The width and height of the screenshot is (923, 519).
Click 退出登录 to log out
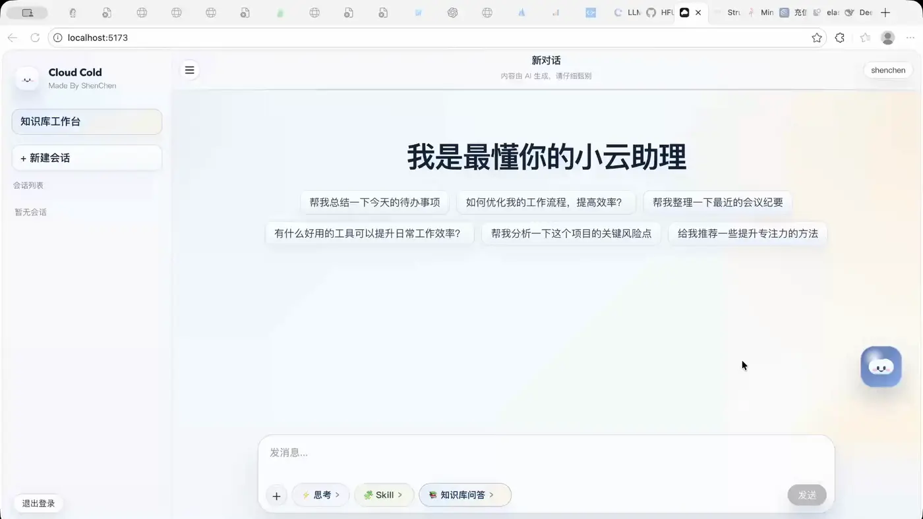[38, 504]
